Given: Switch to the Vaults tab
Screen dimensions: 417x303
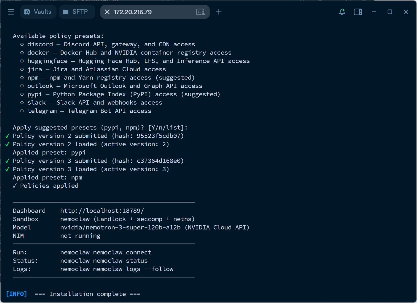Looking at the screenshot, I should click(x=38, y=12).
